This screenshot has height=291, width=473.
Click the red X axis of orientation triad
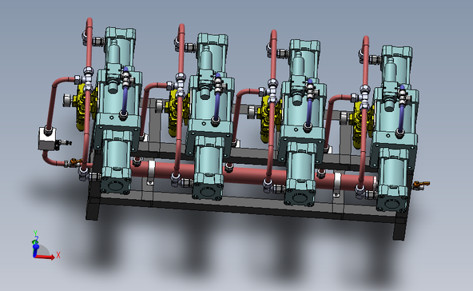[46, 257]
